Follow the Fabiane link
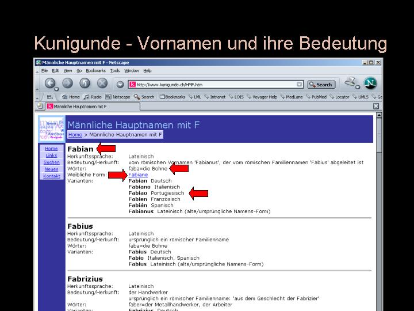The width and height of the screenshot is (414, 311). coord(138,175)
